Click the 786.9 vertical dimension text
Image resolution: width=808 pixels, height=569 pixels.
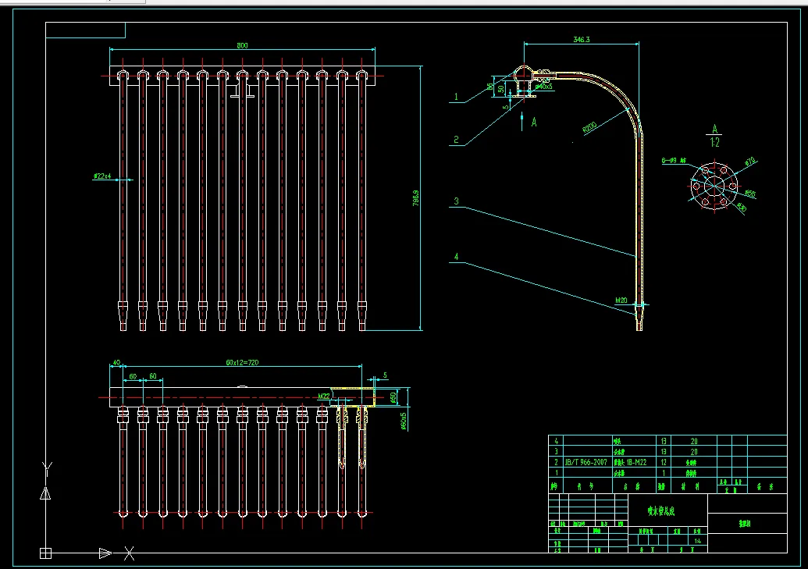pyautogui.click(x=416, y=199)
